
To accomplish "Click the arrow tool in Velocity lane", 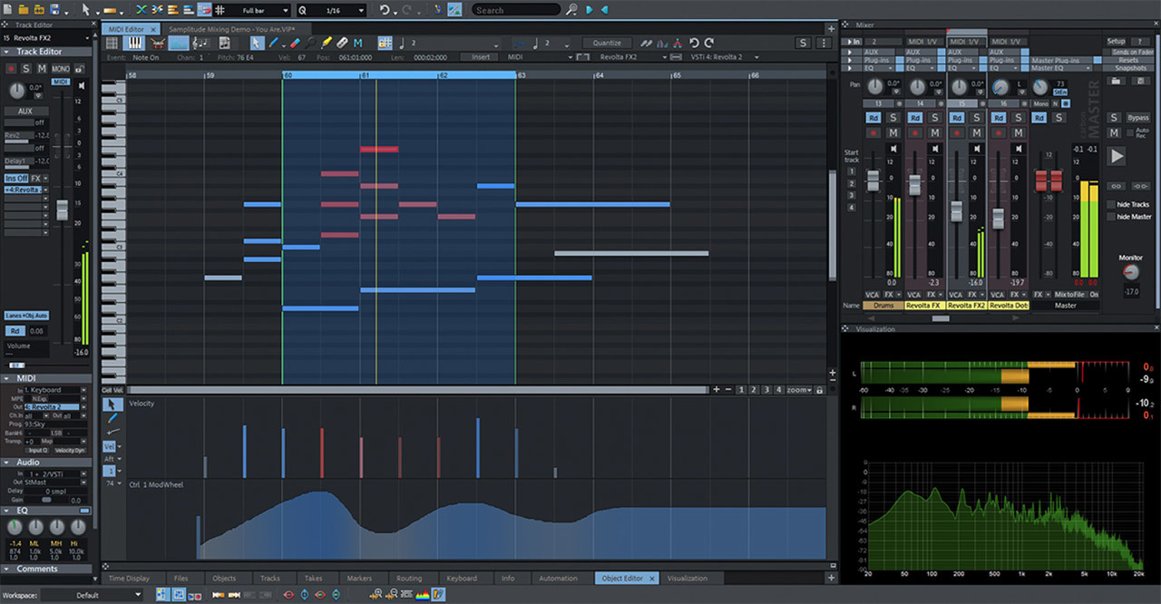I will click(x=112, y=404).
